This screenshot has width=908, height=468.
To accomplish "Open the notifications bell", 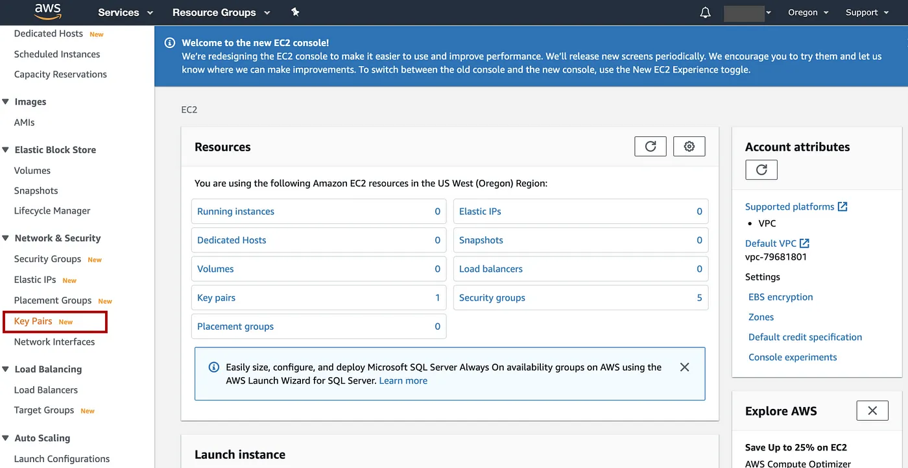I will [x=706, y=12].
